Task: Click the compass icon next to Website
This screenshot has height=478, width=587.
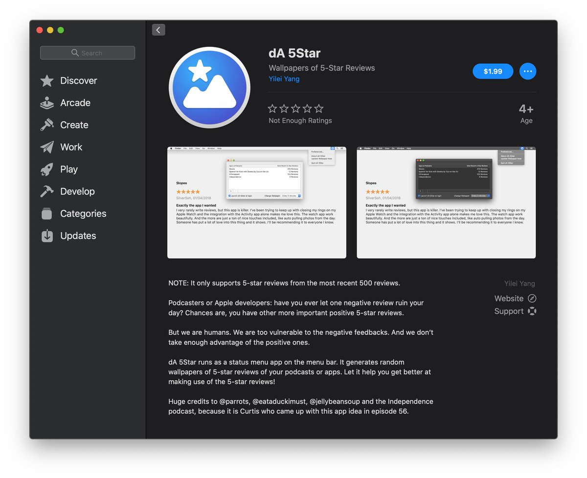Action: click(x=532, y=299)
